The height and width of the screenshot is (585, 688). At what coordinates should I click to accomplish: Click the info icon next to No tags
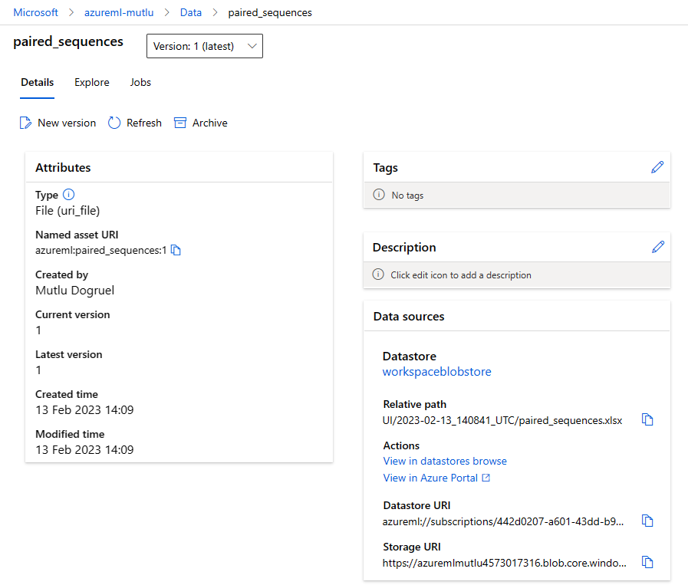click(379, 195)
